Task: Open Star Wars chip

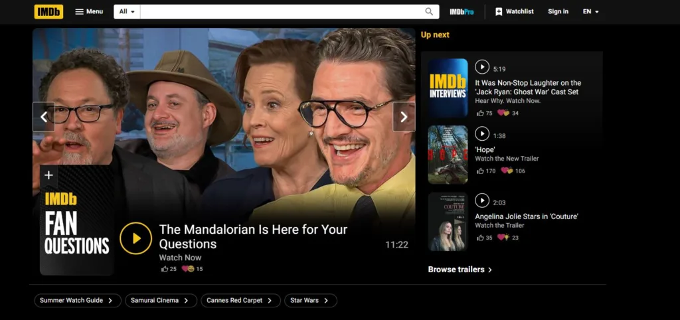Action: [311, 301]
